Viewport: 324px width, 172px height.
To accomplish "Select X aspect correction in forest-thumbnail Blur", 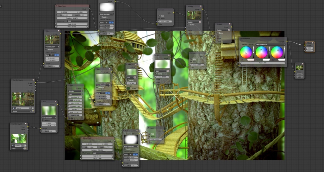I will point(57,55).
